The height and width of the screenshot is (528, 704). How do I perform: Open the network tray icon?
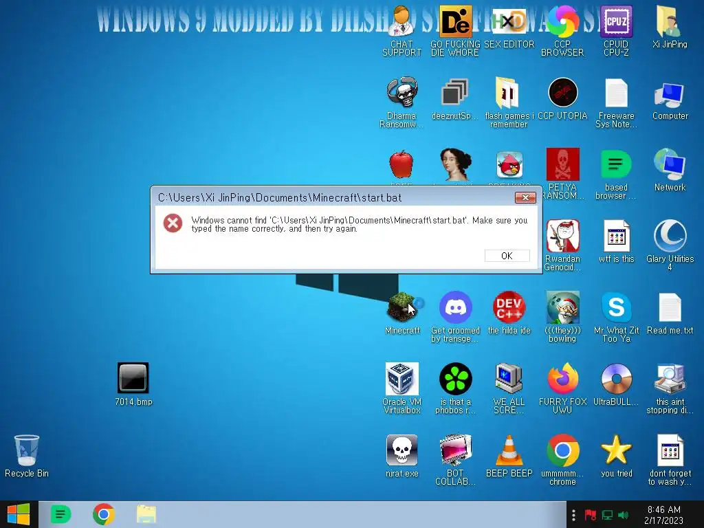click(607, 515)
